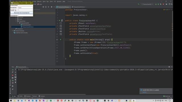Click the pin tab icon in Run panel
This screenshot has height=102, width=182.
13,89
